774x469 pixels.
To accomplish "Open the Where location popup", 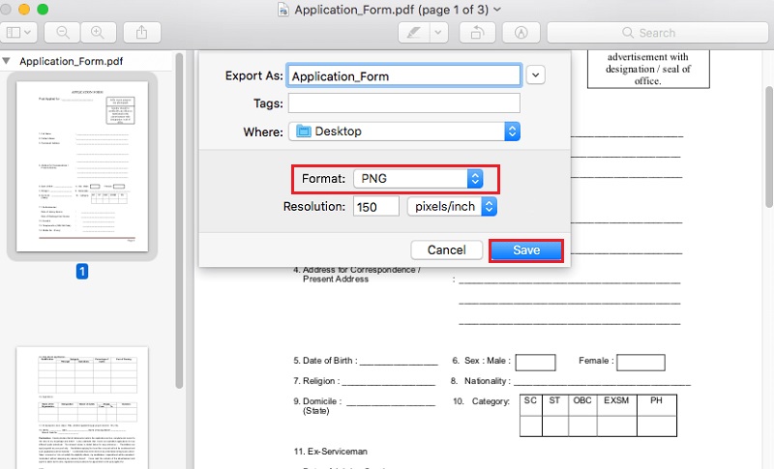I will (403, 132).
